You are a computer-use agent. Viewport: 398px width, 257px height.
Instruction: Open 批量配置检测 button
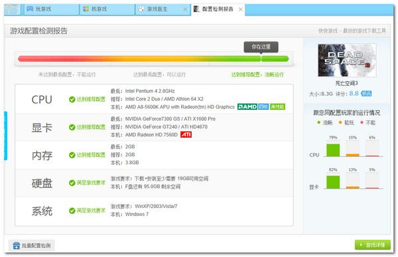click(32, 245)
